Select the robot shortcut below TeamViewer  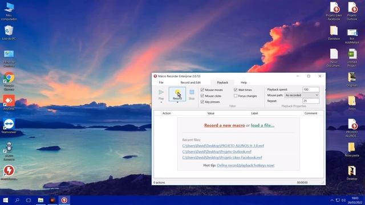9,151
